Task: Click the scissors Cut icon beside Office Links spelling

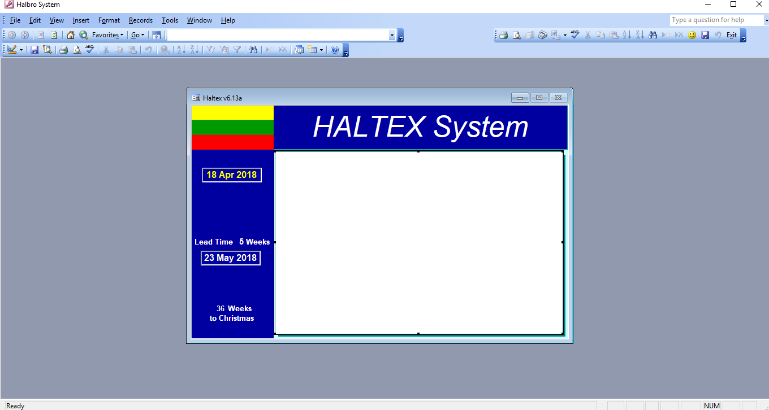Action: 587,35
